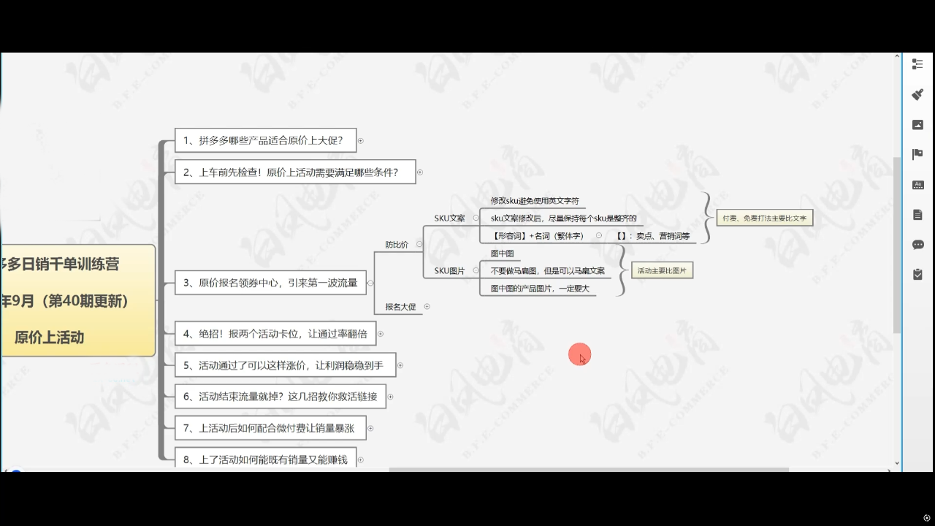Open the Markers flag panel
The height and width of the screenshot is (526, 935).
tap(917, 154)
